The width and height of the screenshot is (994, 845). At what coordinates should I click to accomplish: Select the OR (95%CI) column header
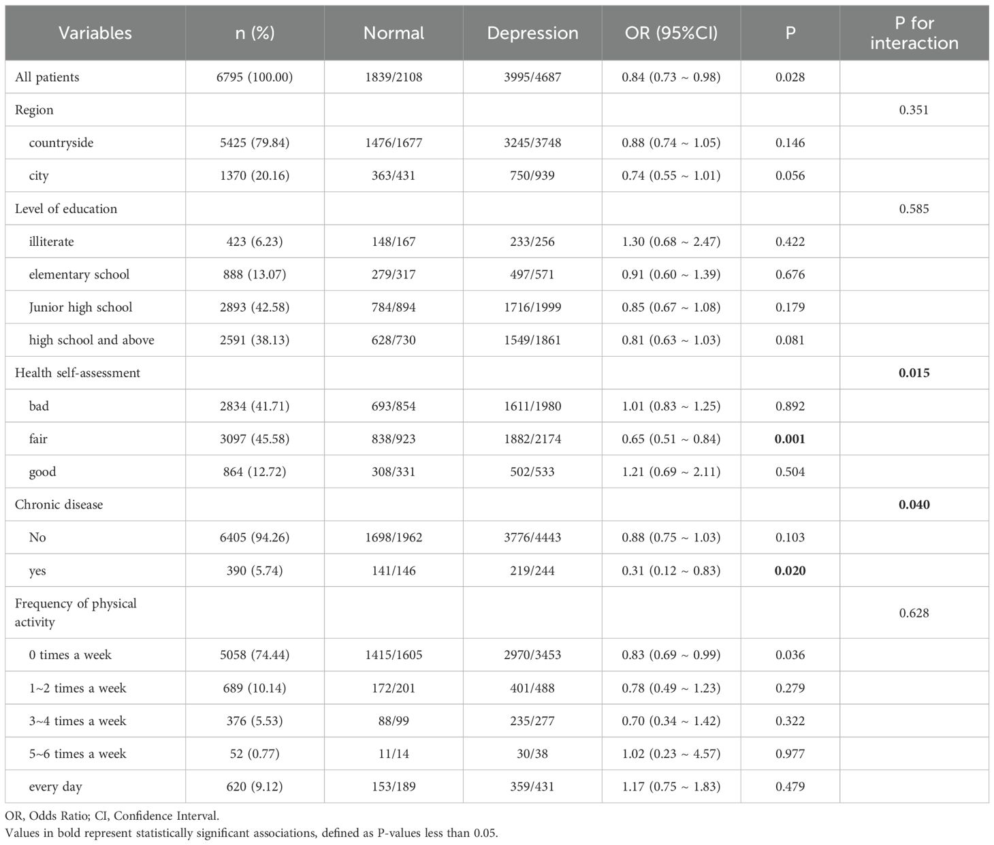tap(671, 33)
